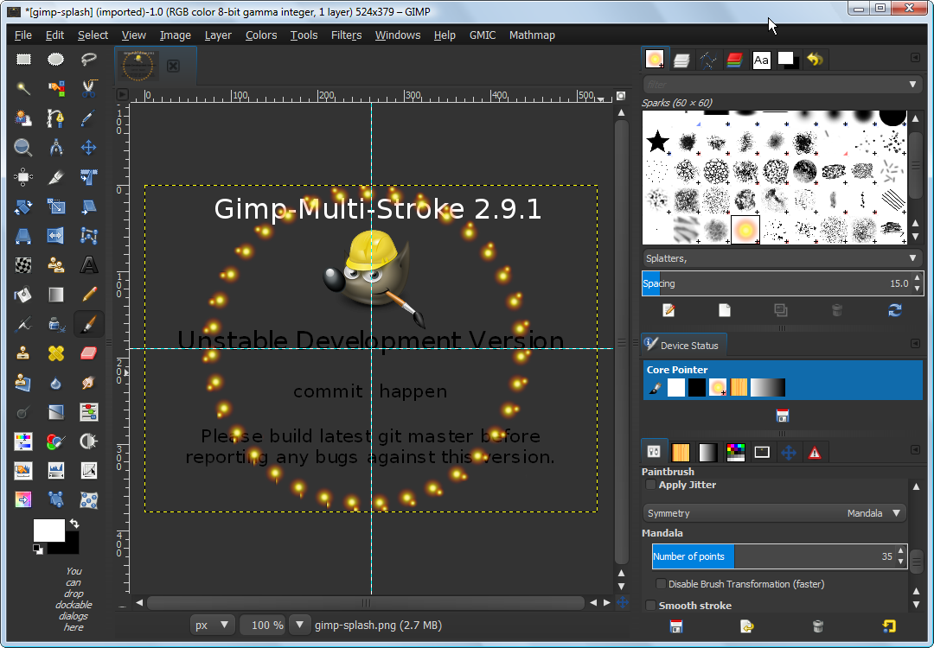Viewport: 934px width, 648px height.
Task: Open the Filters menu
Action: point(346,35)
